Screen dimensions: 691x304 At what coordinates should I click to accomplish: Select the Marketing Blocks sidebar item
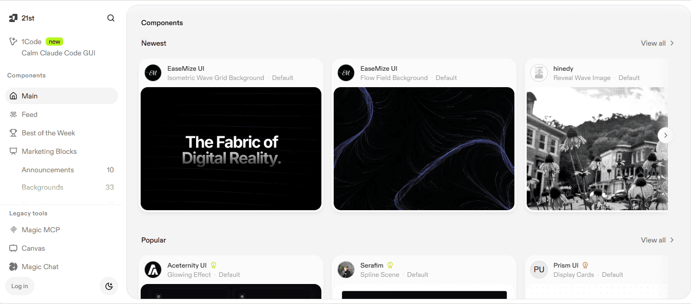click(x=62, y=151)
